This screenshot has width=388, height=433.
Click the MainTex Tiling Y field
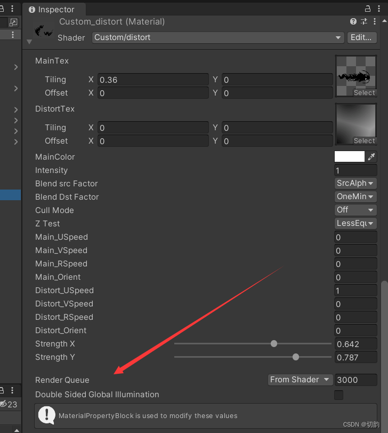(x=277, y=80)
